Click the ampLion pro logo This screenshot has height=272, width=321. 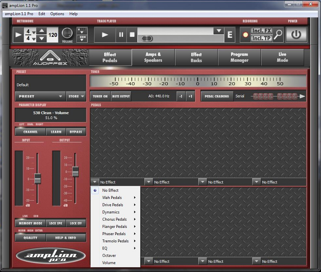tap(51, 256)
